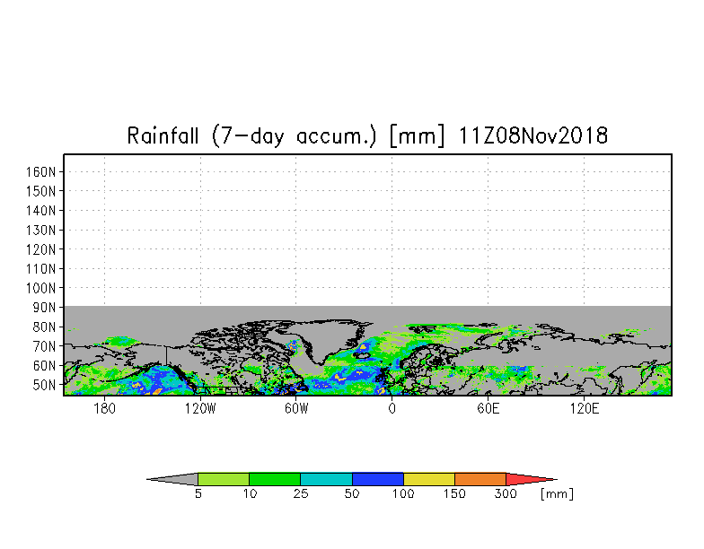Click the 0 longitude axis label
Image resolution: width=704 pixels, height=549 pixels.
[x=392, y=409]
